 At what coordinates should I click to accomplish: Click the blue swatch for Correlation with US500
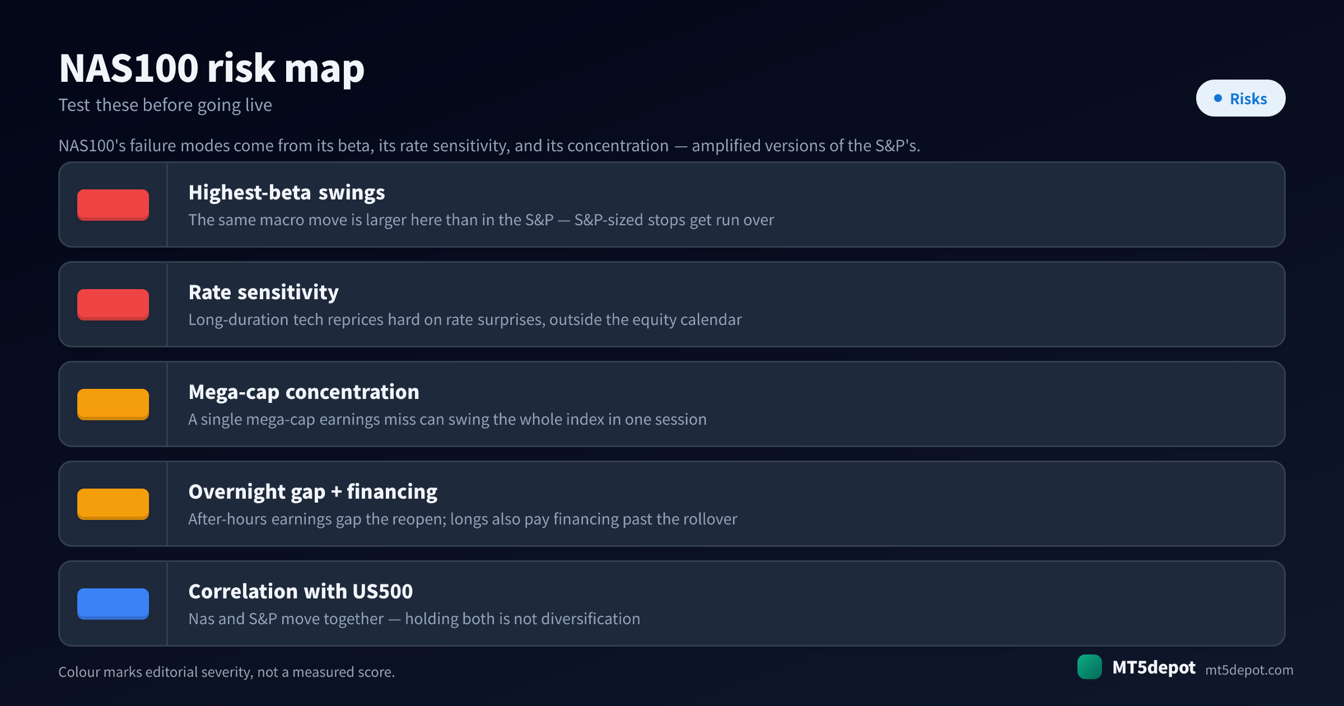[x=113, y=603]
